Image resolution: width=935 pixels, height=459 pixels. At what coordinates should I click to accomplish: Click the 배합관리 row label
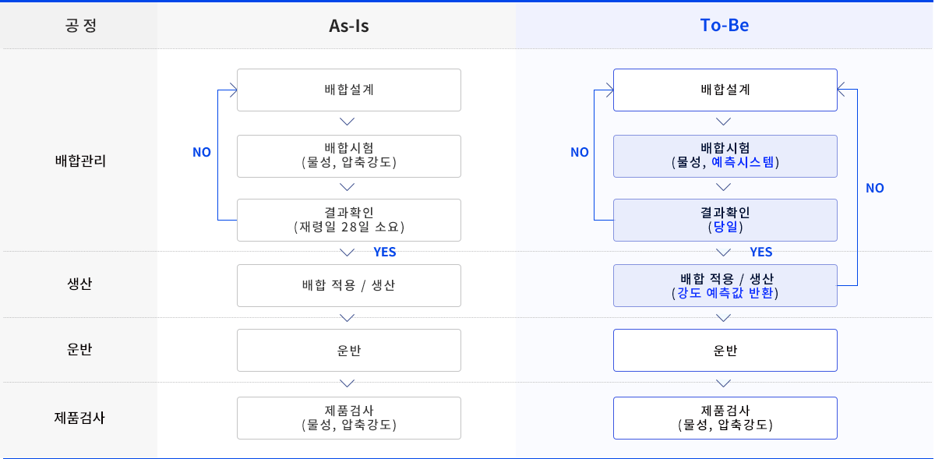[80, 161]
